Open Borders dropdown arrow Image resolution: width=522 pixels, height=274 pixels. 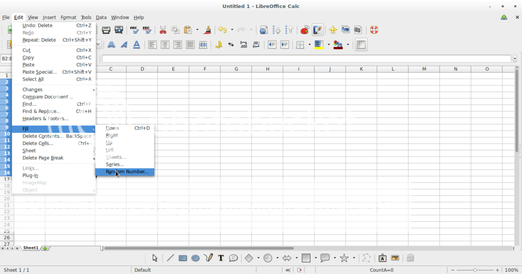coord(309,44)
